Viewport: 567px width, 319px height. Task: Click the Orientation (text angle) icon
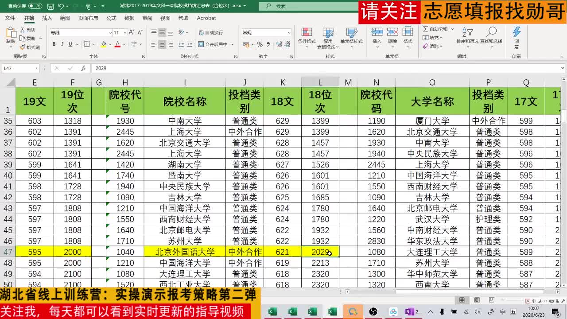(182, 33)
